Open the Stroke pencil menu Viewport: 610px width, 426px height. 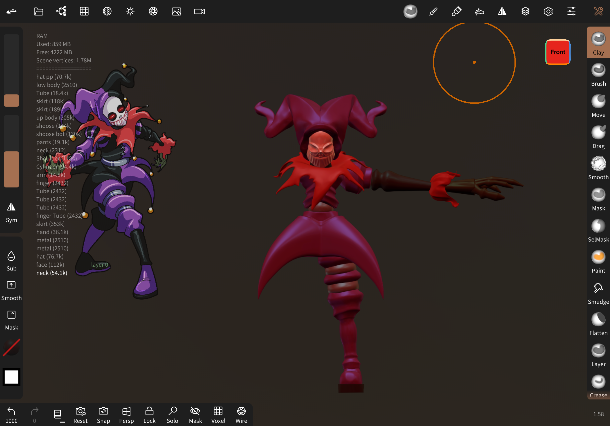coord(433,11)
